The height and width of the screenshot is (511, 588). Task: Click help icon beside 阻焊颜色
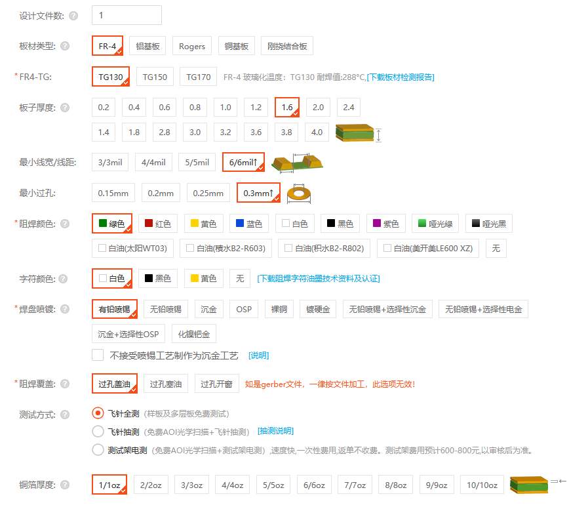point(65,224)
